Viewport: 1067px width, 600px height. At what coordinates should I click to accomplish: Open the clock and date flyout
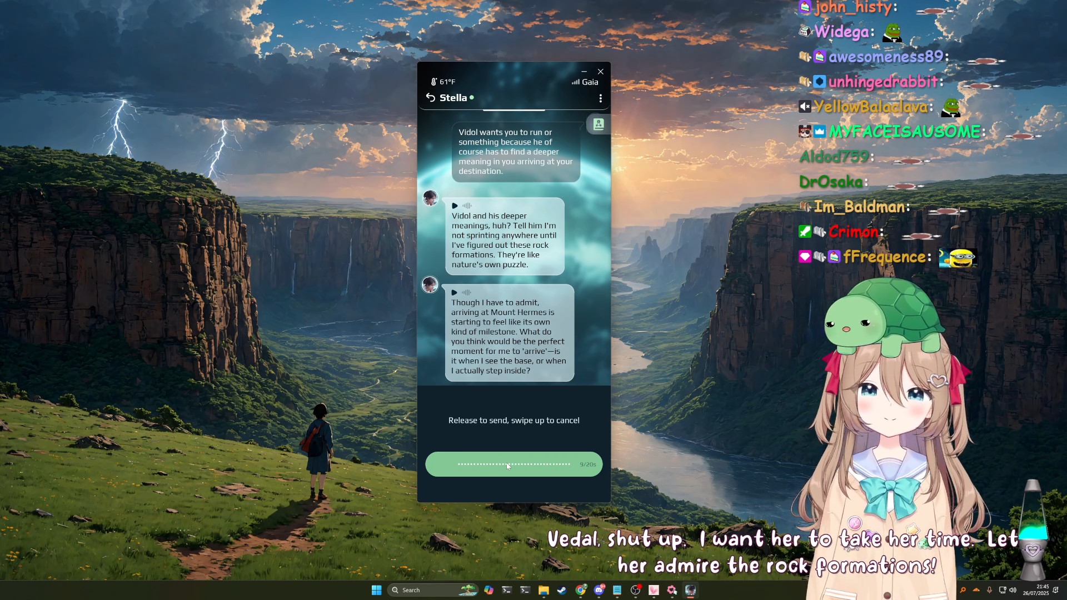click(1036, 590)
